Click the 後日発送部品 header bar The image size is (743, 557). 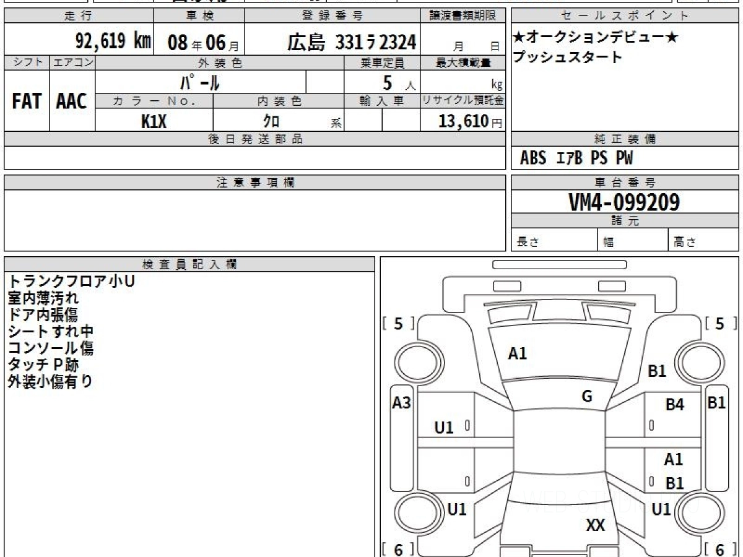(x=254, y=139)
